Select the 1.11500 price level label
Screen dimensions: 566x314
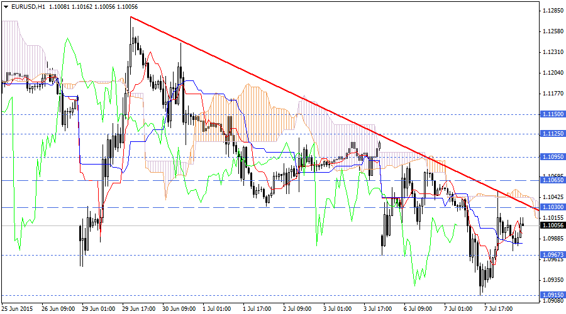(553, 114)
